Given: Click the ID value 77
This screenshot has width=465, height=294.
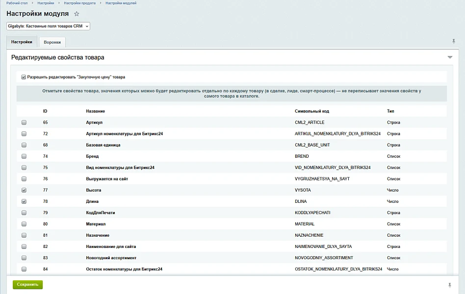Looking at the screenshot, I should point(46,190).
